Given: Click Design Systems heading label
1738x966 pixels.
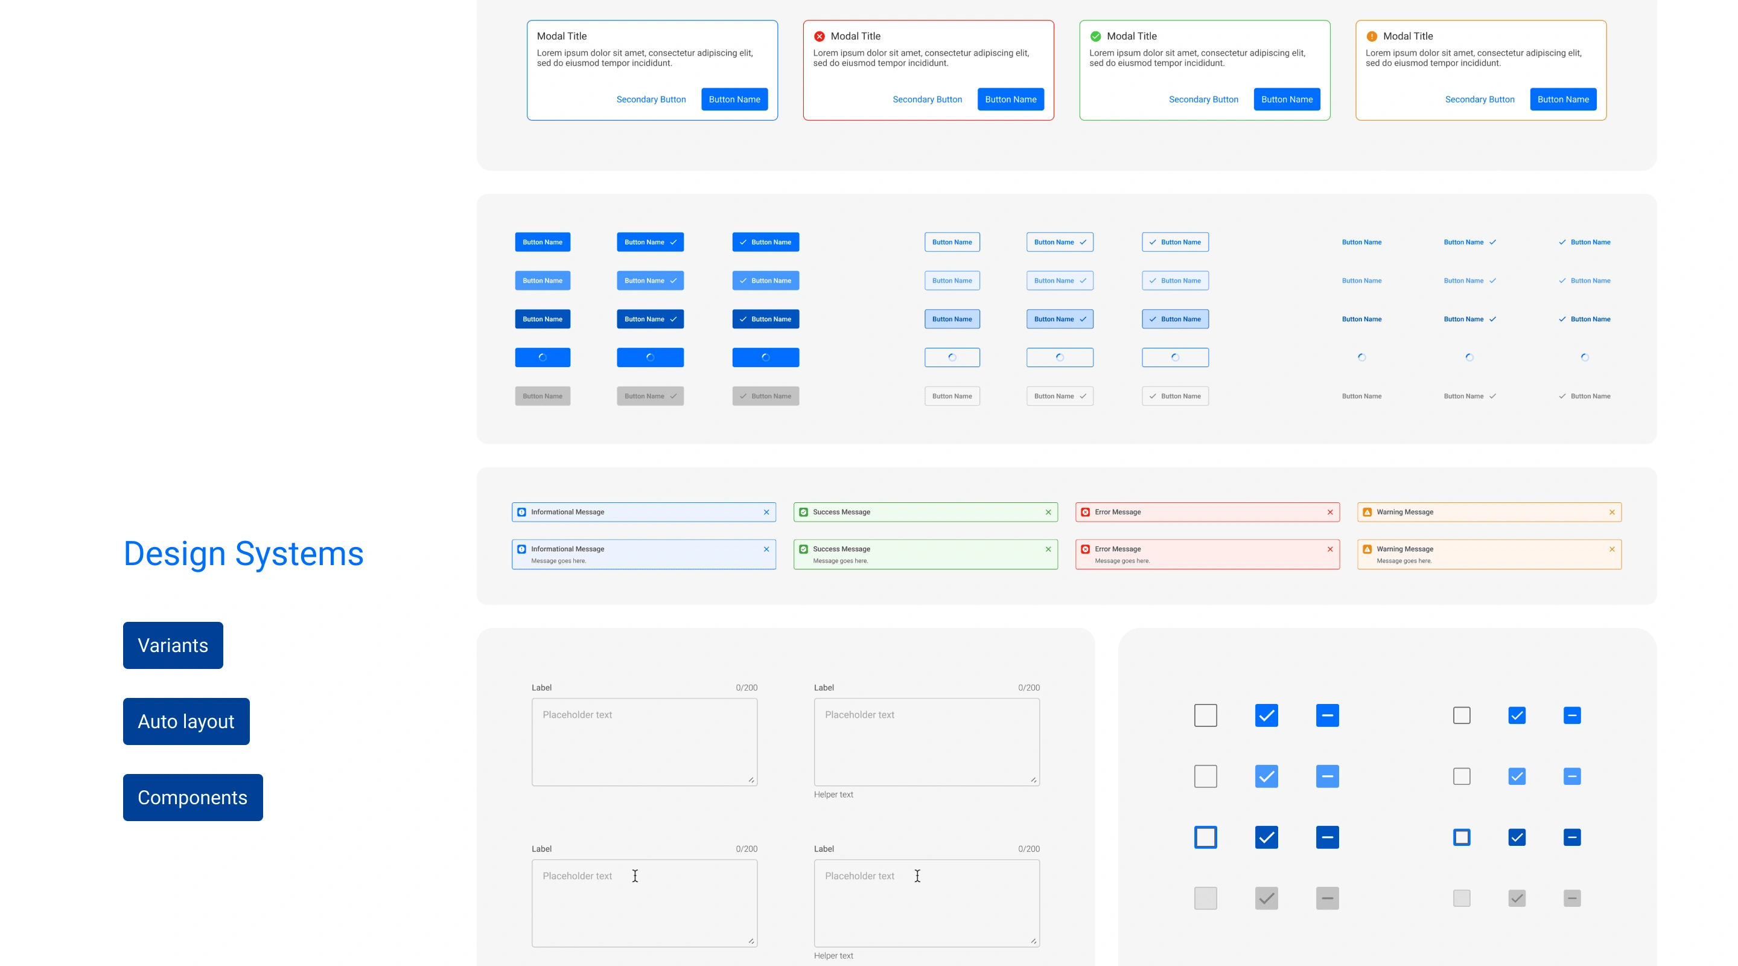Looking at the screenshot, I should pos(243,552).
